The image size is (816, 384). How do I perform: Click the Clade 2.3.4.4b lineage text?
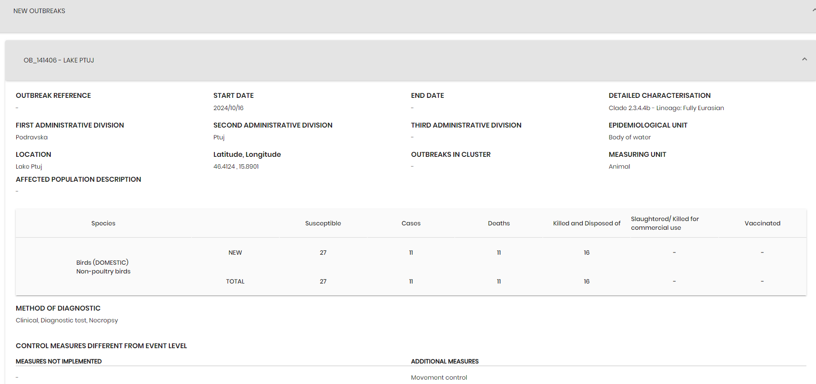(x=666, y=108)
